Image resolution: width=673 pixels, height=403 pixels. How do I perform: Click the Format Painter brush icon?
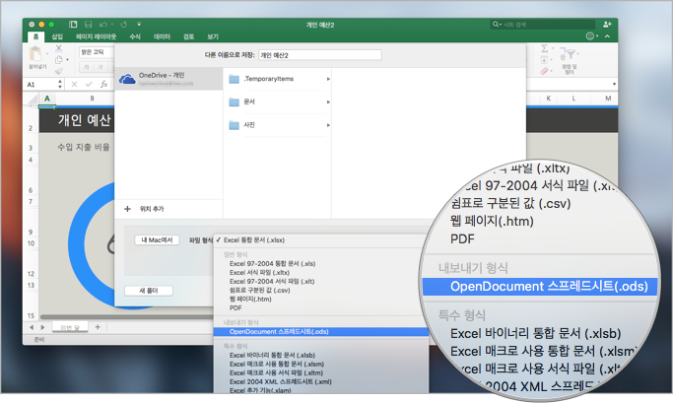[59, 70]
